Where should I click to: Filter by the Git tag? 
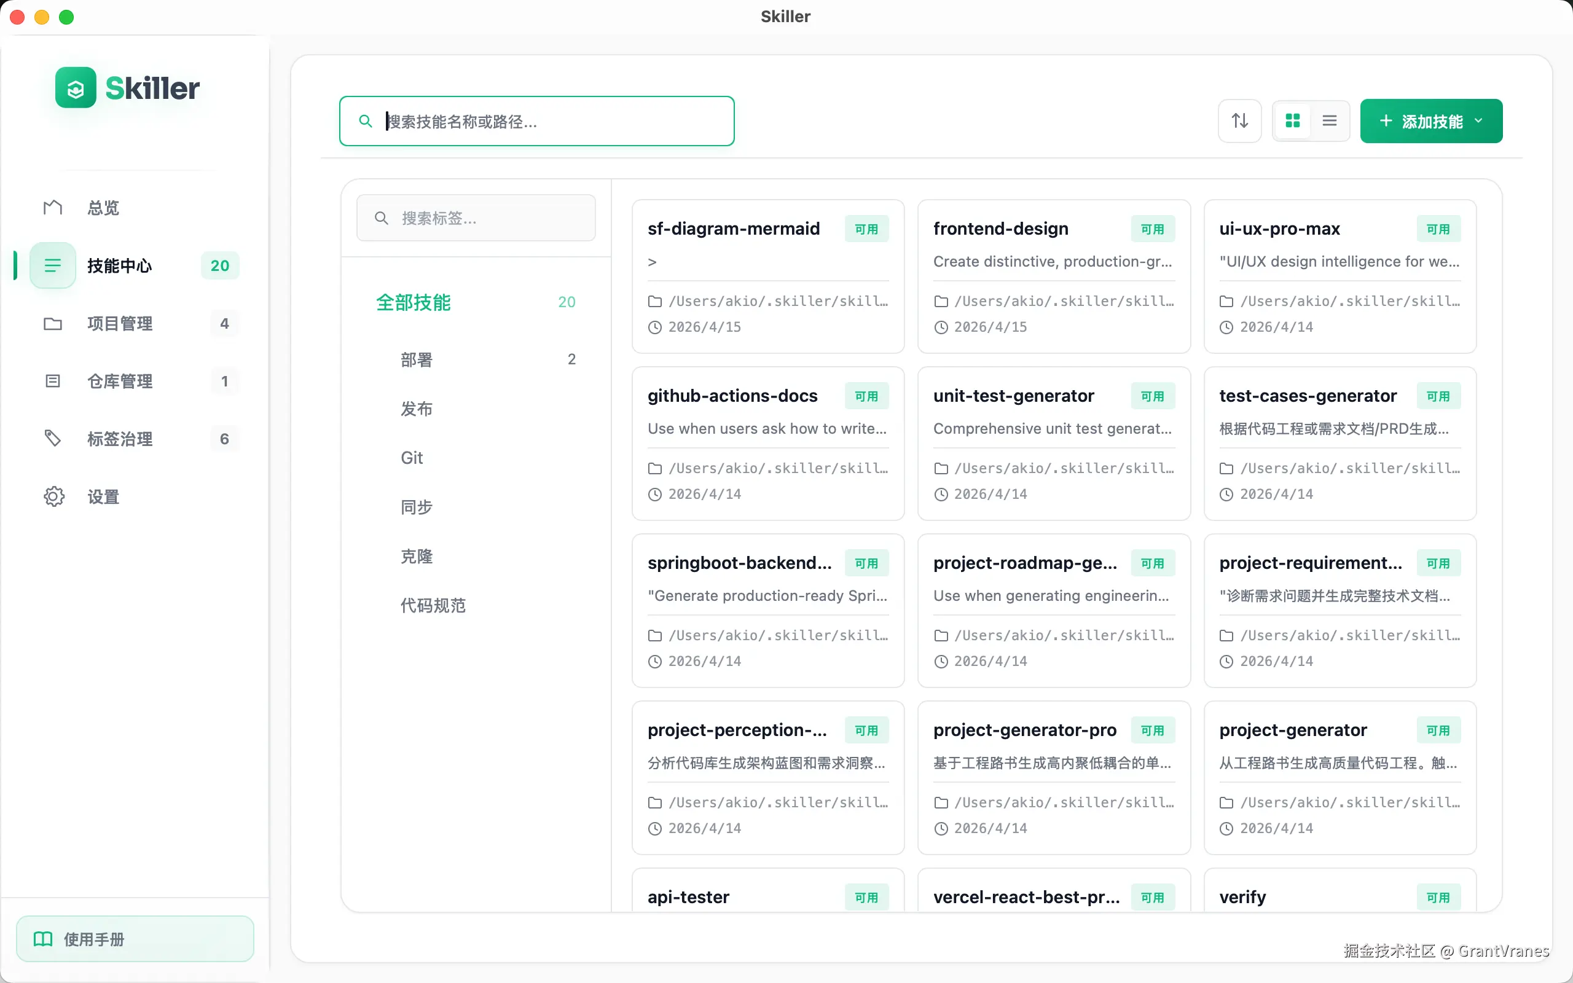tap(412, 458)
